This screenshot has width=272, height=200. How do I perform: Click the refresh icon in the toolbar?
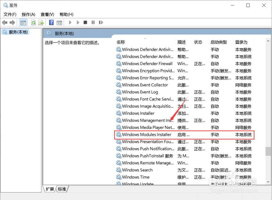point(33,22)
